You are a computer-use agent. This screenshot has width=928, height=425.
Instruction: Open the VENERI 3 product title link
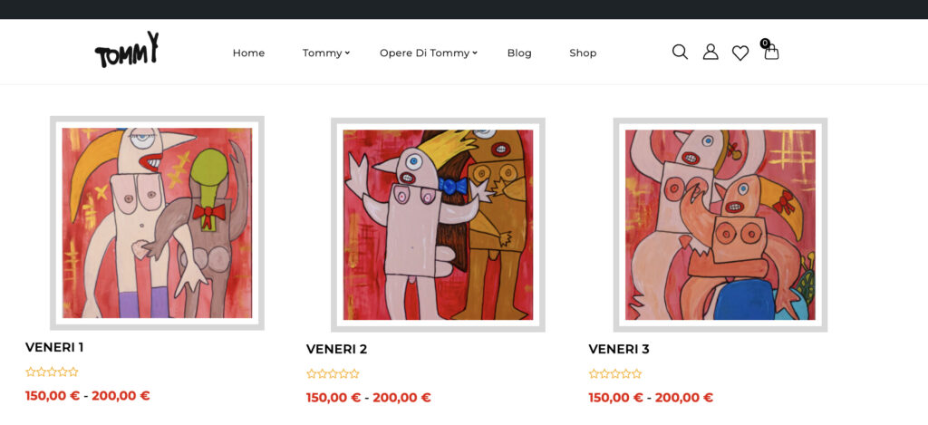(x=619, y=349)
